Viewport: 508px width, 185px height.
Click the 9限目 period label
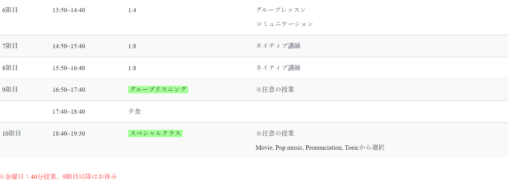(x=10, y=90)
